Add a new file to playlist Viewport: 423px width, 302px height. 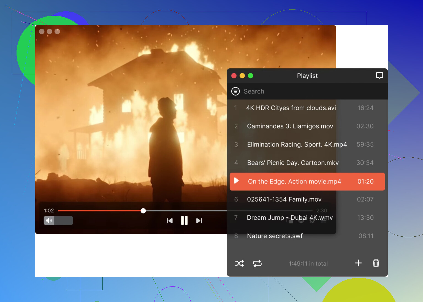(x=358, y=263)
